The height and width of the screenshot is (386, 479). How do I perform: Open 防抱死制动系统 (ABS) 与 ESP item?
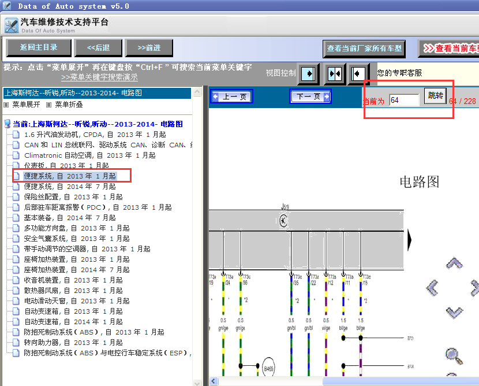(x=108, y=353)
